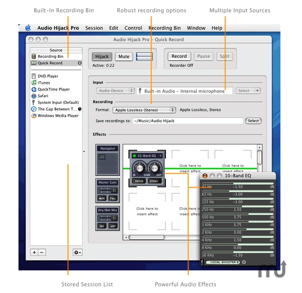Click the Navigator grid thumbnail

107,163
